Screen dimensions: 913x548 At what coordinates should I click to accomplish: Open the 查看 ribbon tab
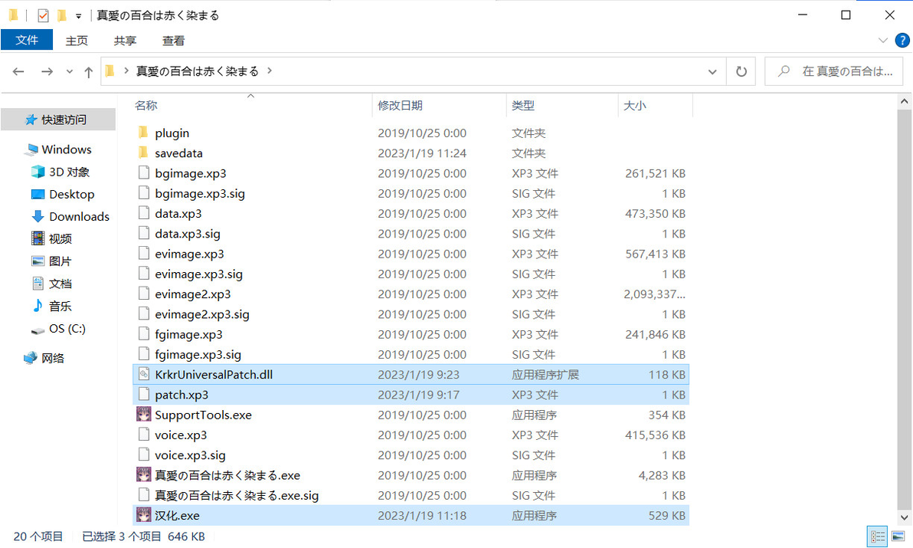(173, 41)
